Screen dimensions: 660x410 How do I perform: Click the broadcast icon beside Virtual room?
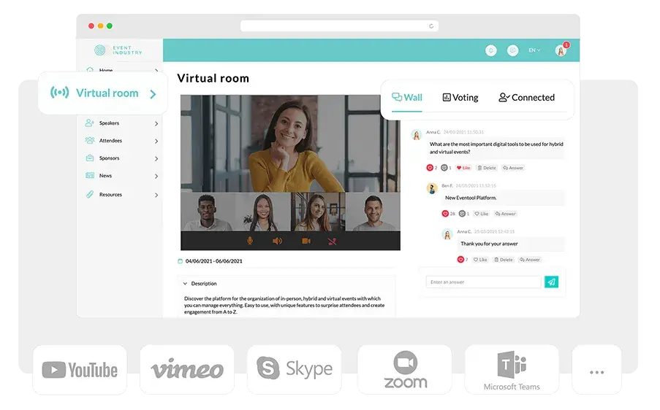pos(59,92)
